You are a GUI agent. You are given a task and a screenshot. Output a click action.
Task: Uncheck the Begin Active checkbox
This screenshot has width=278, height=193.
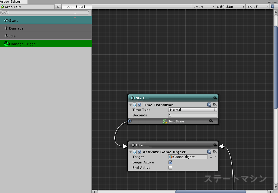point(170,162)
